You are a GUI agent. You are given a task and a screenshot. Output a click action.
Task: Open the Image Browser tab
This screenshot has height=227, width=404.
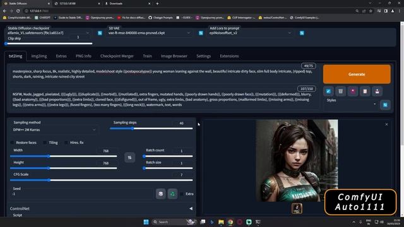point(174,56)
